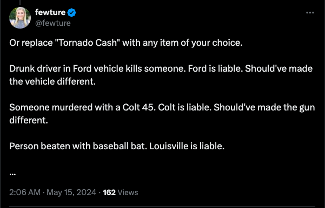Click the Someone murdered with a Colt 45 sentence
Image resolution: width=325 pixels, height=208 pixels.
point(82,107)
